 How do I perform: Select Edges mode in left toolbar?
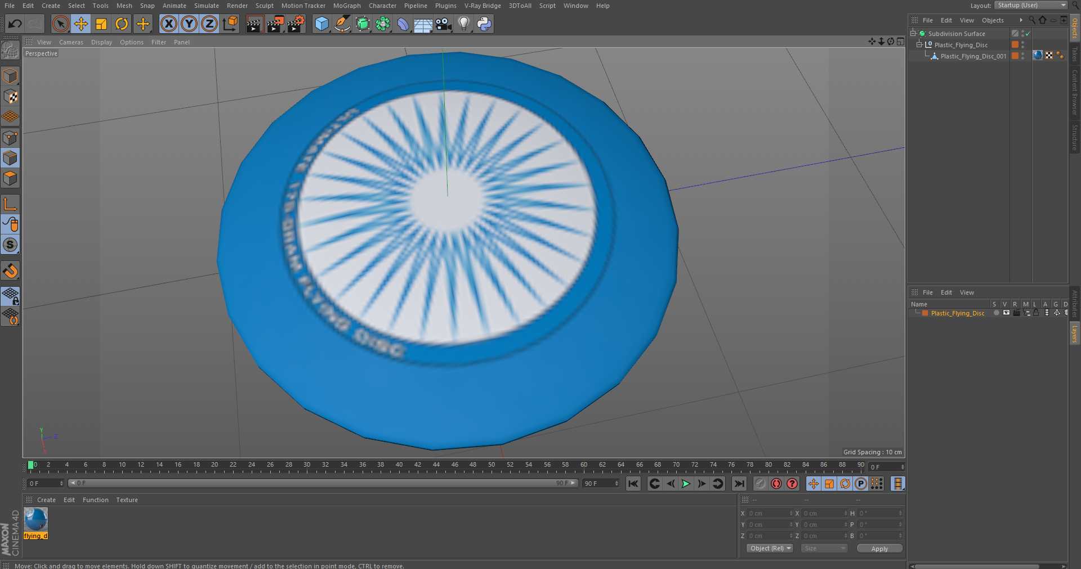[10, 158]
